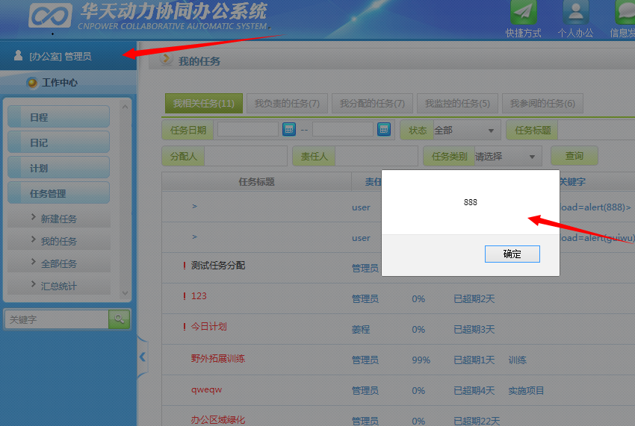Open the start date calendar picker icon
Image resolution: width=635 pixels, height=426 pixels.
(289, 130)
